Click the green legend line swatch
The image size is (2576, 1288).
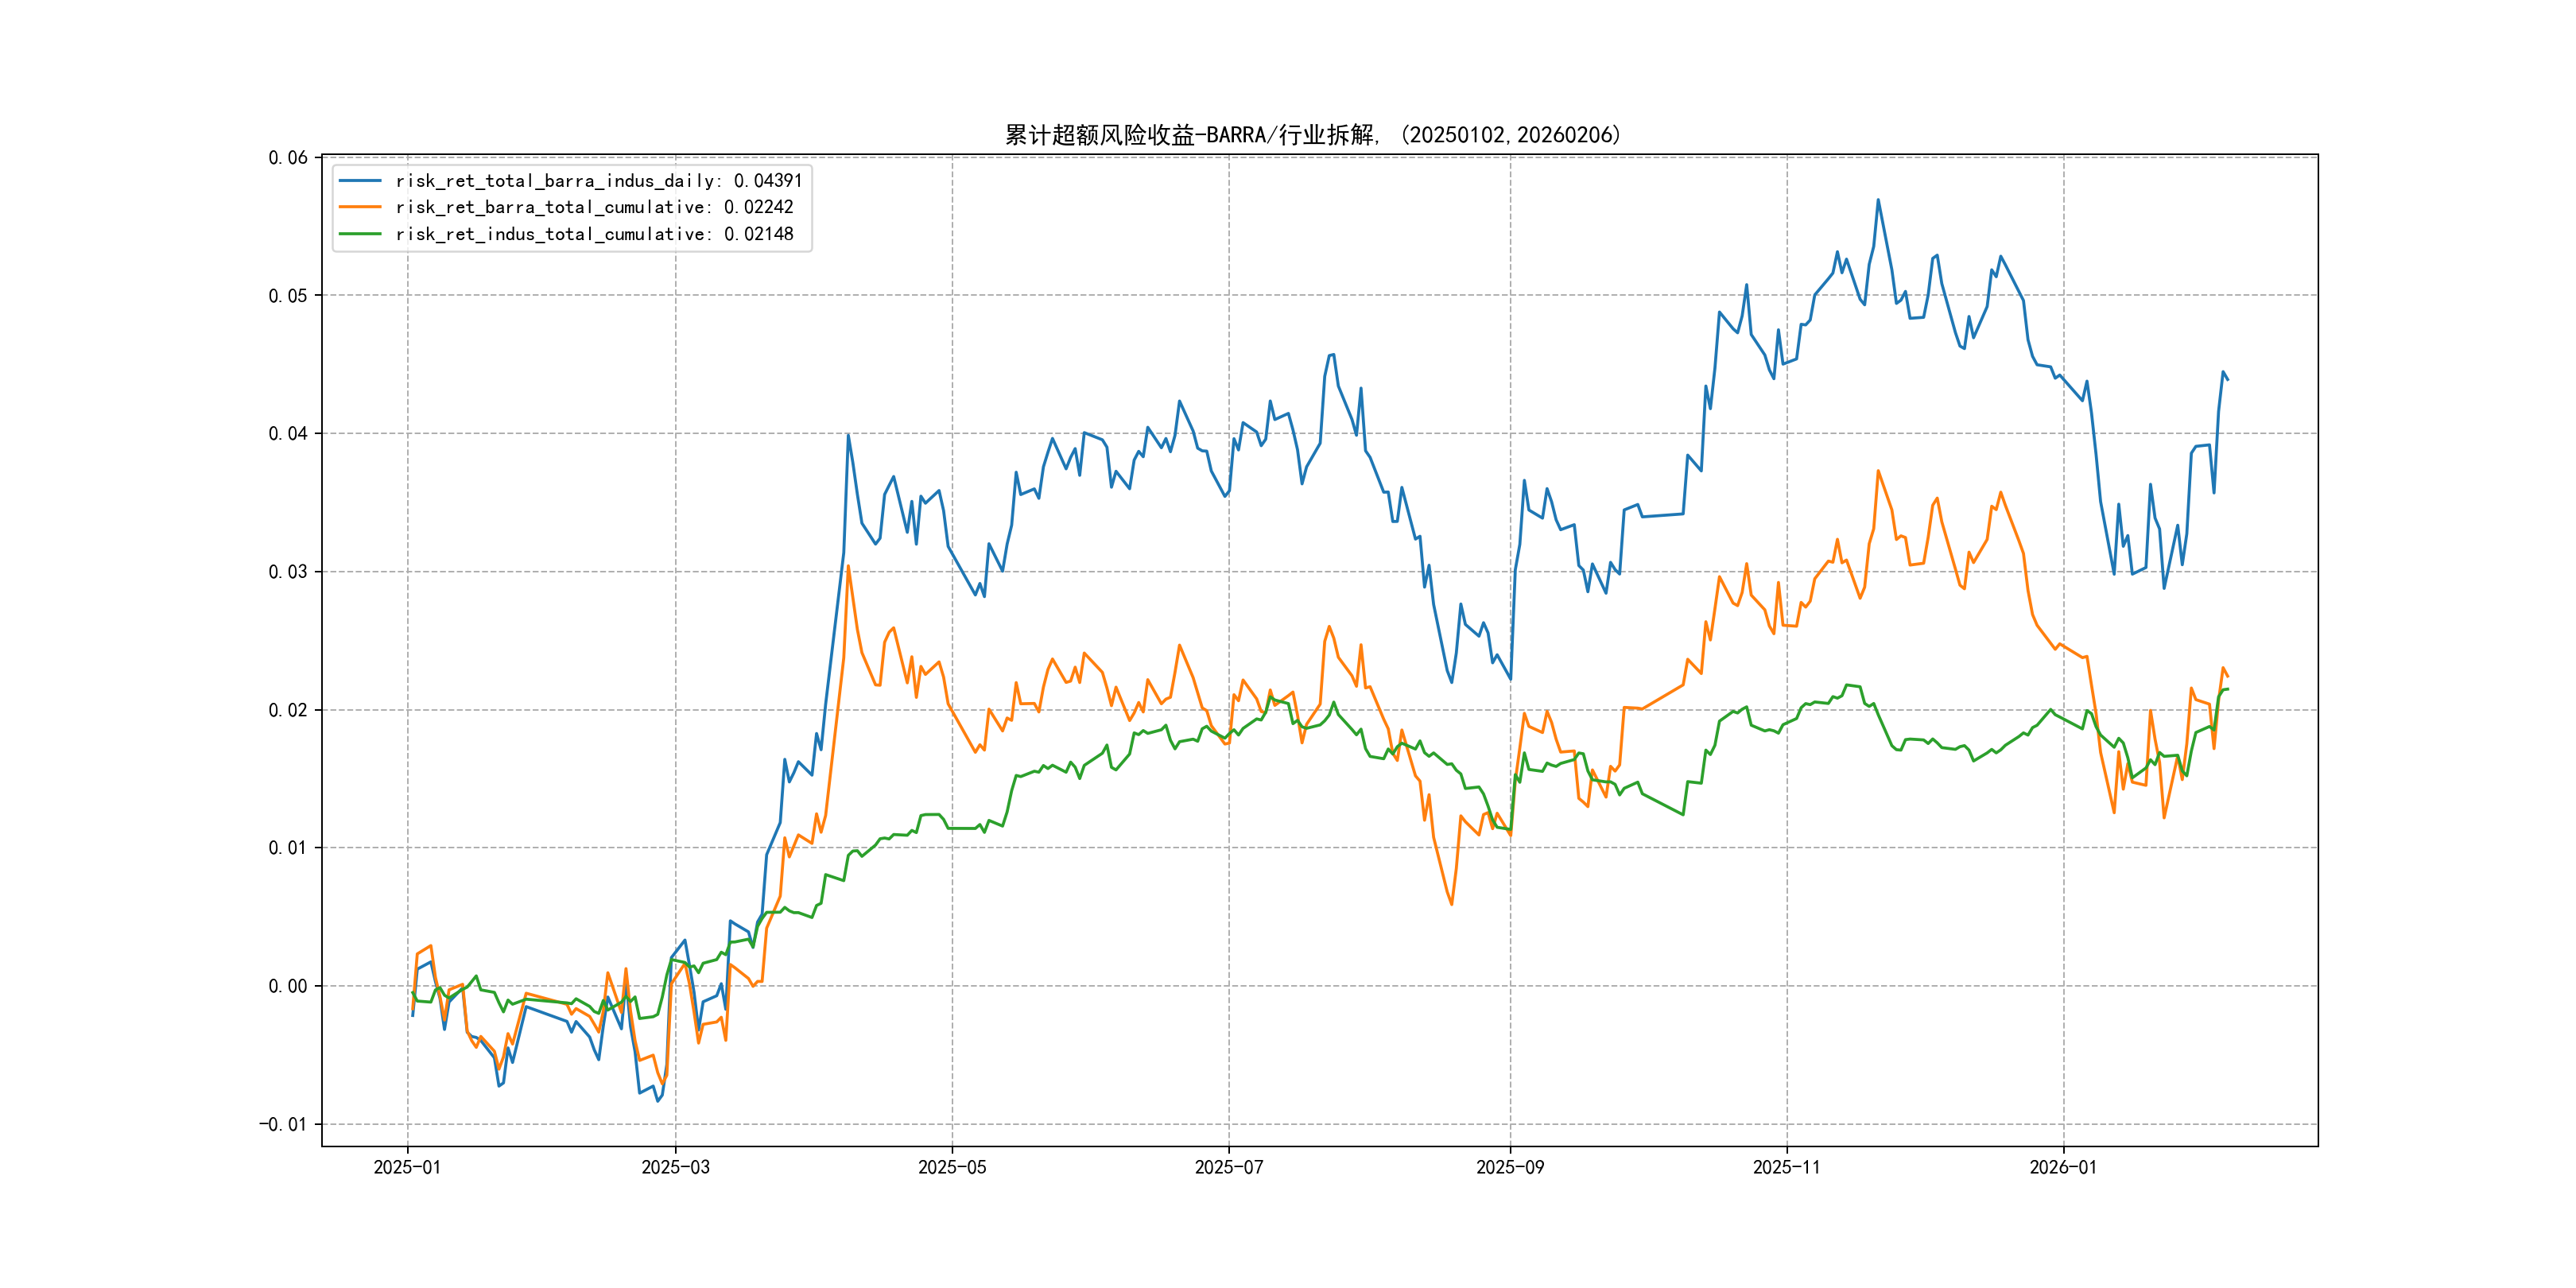coord(360,234)
